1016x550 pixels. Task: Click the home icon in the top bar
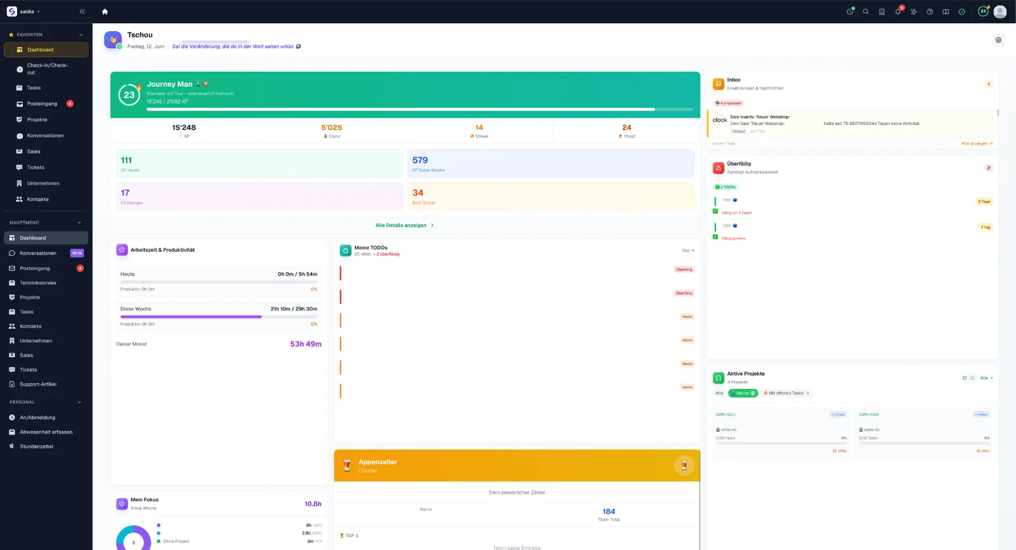coord(105,11)
